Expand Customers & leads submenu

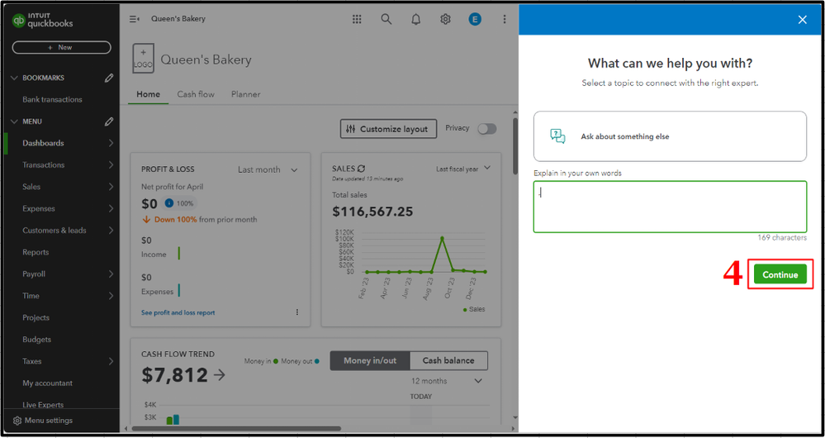pos(111,231)
